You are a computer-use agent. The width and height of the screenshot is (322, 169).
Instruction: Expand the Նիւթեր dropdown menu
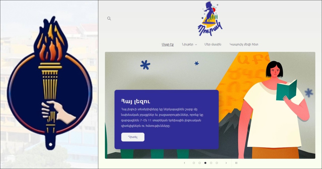click(189, 44)
